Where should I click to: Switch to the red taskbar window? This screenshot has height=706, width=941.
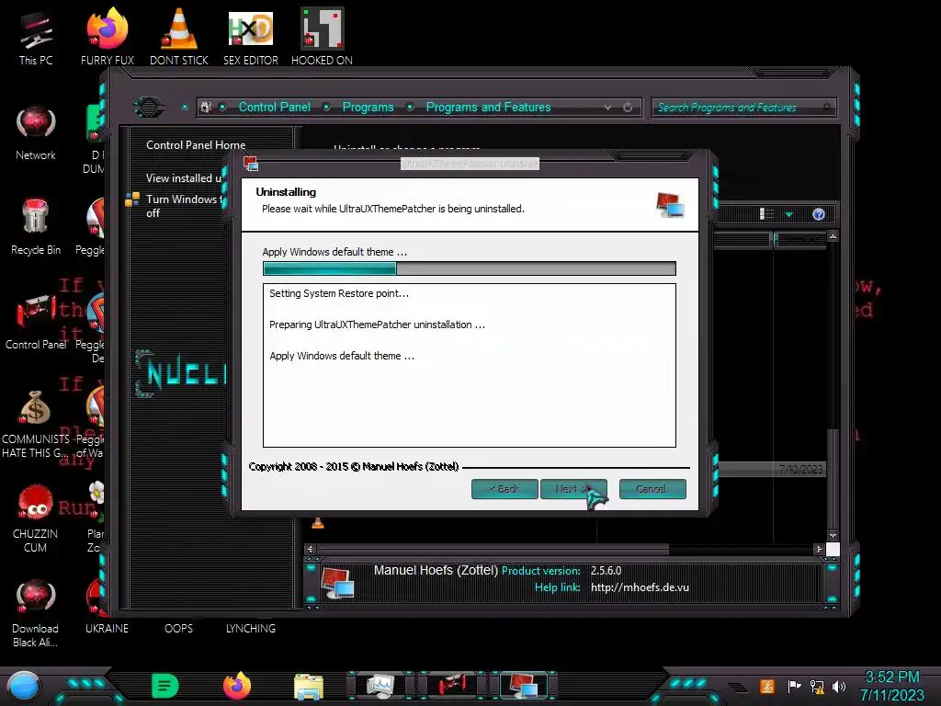click(x=452, y=686)
